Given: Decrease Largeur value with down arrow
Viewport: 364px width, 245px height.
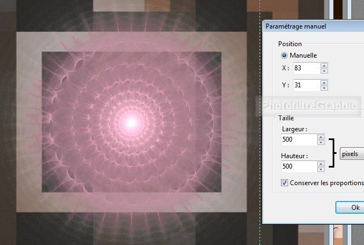Looking at the screenshot, I should pos(321,143).
